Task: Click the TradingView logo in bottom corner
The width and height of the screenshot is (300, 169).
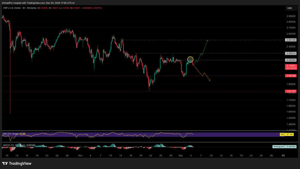Action: pos(17,163)
